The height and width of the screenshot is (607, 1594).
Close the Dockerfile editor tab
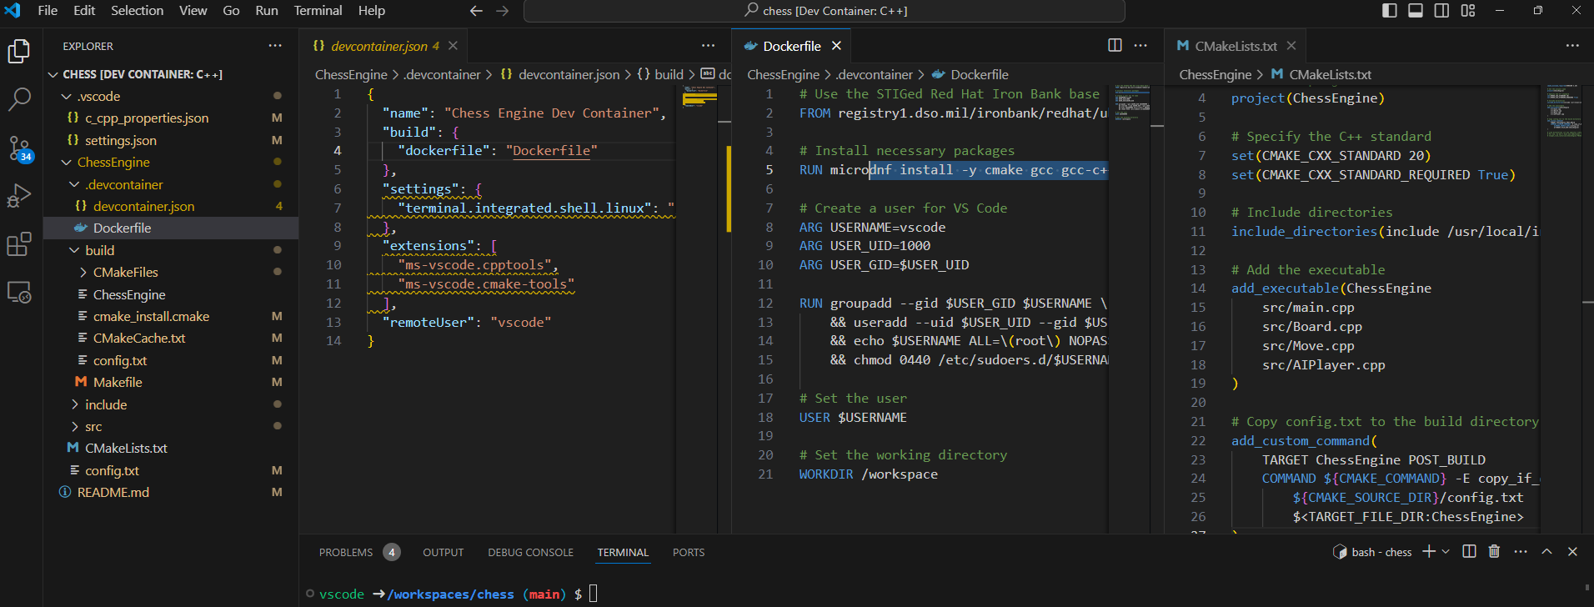836,46
